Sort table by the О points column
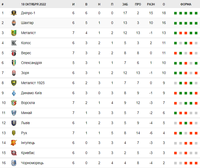200x168 pixels. pos(164,4)
